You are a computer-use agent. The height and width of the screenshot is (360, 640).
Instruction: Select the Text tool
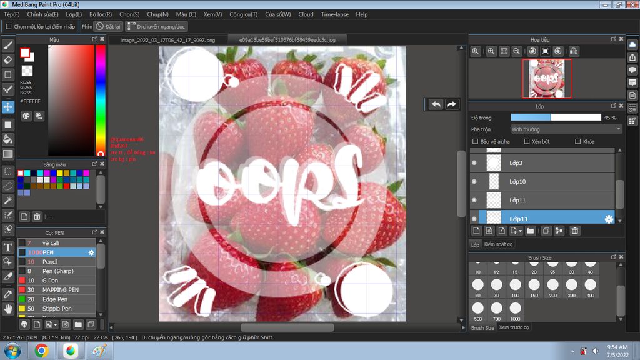[7, 247]
